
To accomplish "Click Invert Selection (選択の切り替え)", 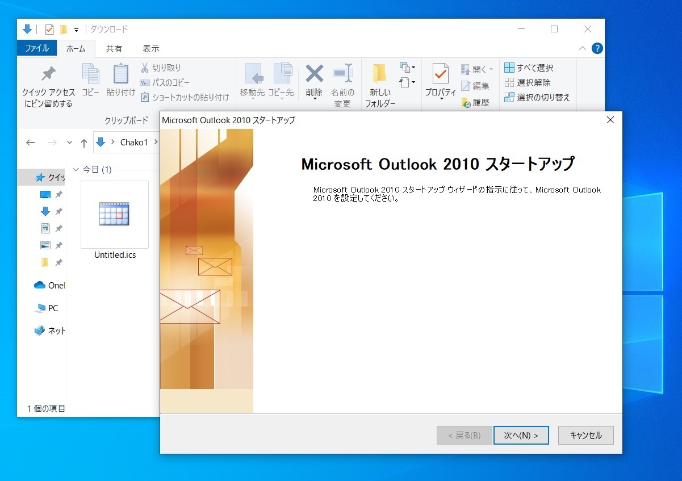I will point(537,97).
